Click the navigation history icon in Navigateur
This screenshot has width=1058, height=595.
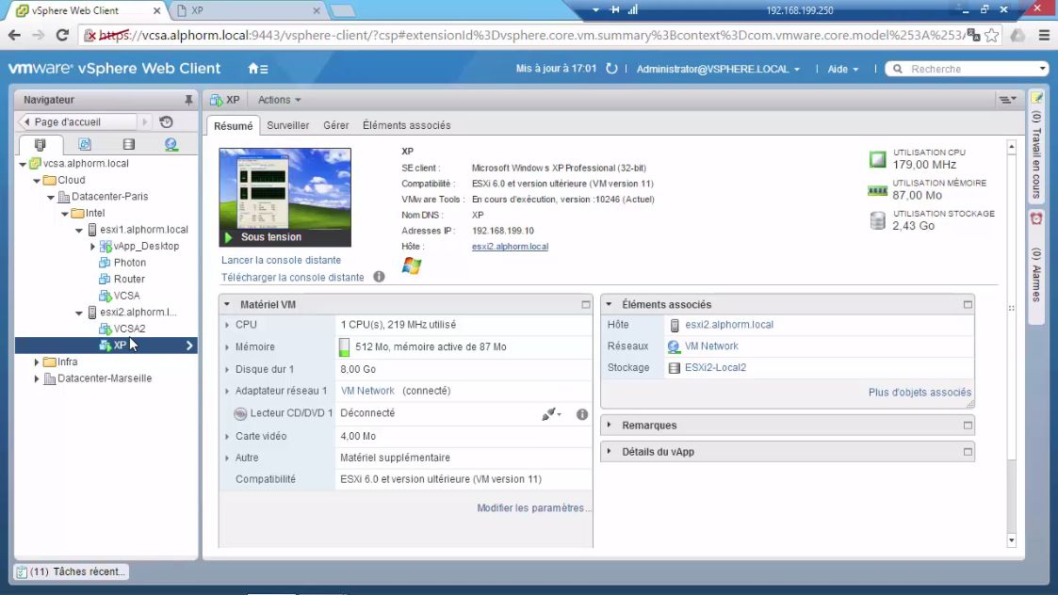167,122
